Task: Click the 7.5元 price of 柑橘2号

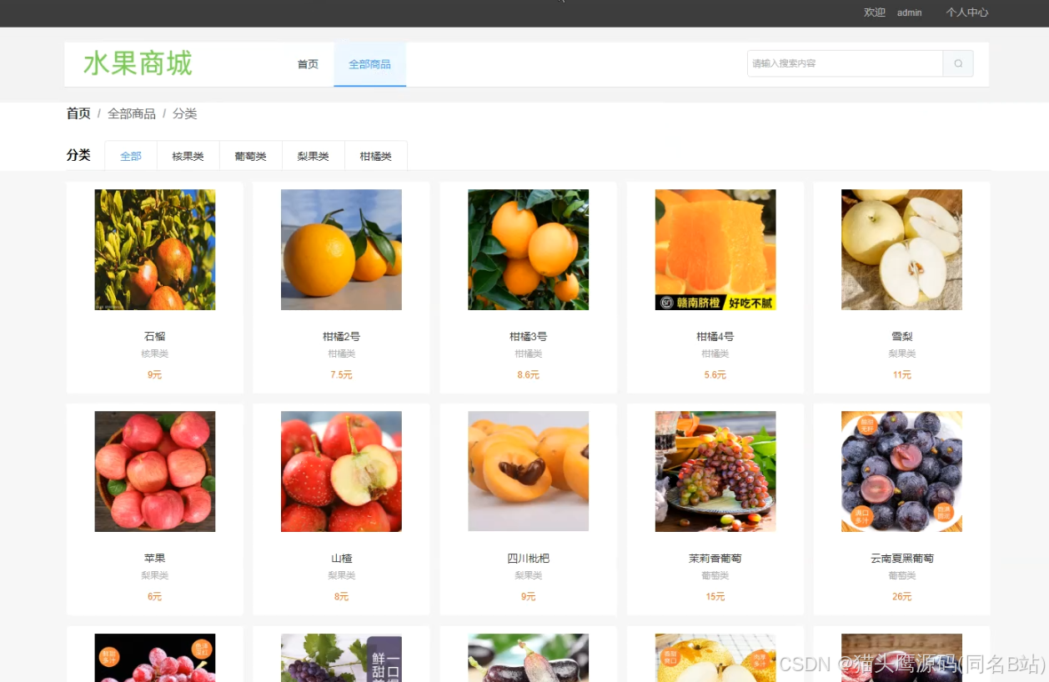Action: click(342, 375)
